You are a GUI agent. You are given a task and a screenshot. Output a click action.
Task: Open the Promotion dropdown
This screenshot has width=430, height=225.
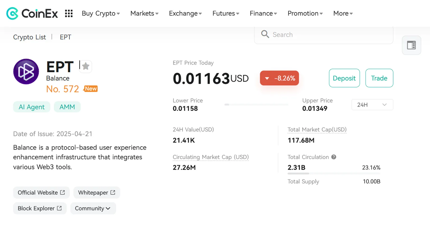(305, 13)
